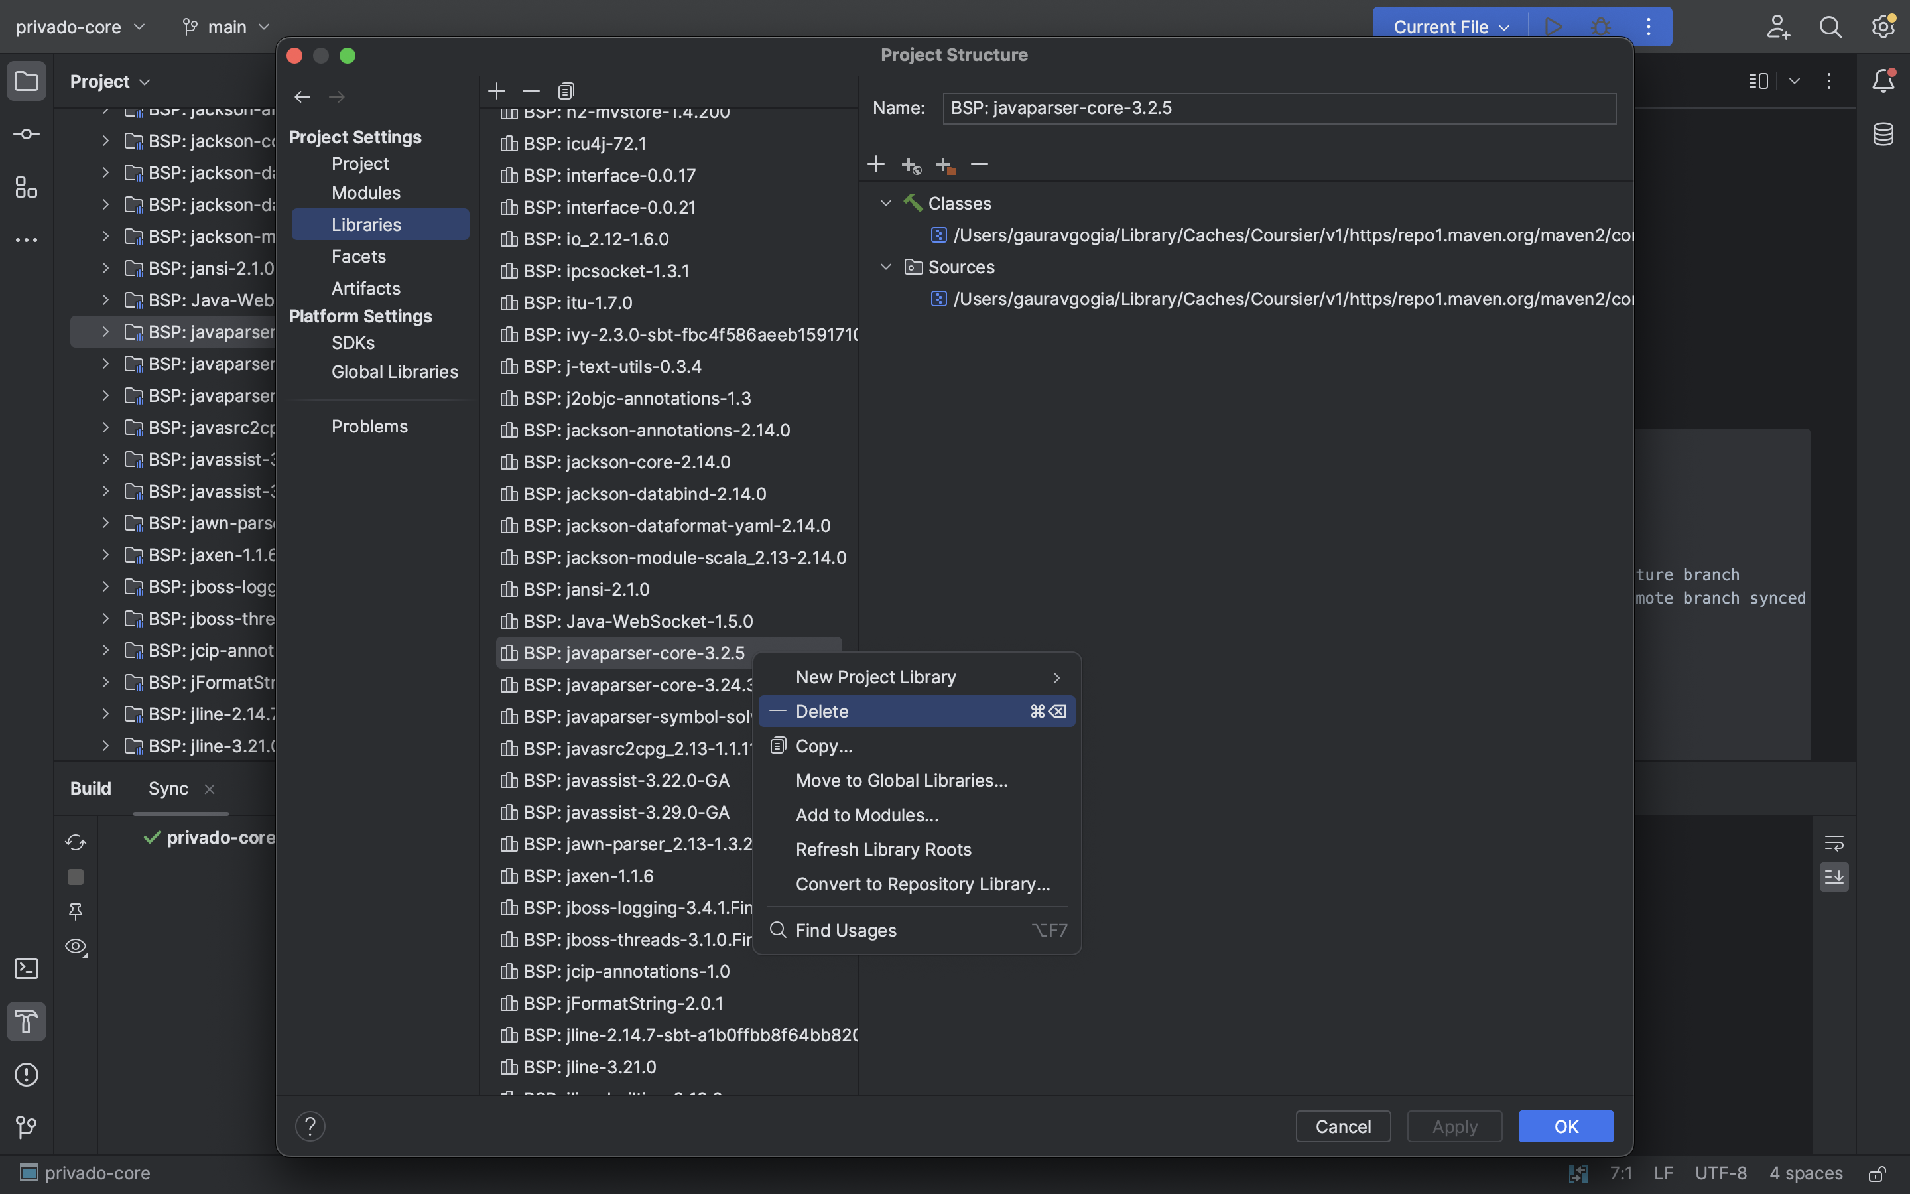Viewport: 1910px width, 1194px height.
Task: Click the library Name input field
Action: (1279, 108)
